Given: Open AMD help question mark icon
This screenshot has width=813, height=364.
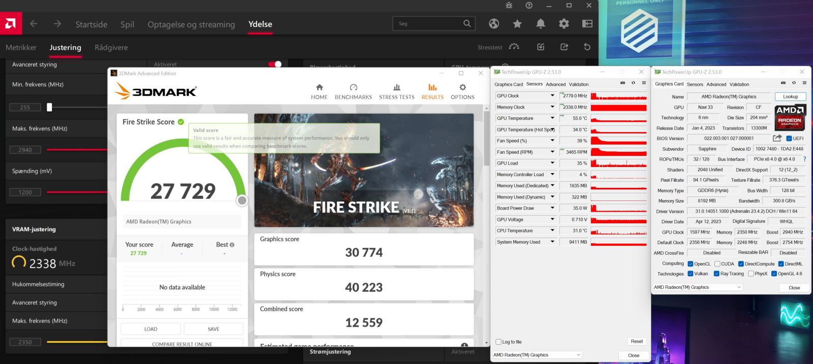Looking at the screenshot, I should [529, 6].
